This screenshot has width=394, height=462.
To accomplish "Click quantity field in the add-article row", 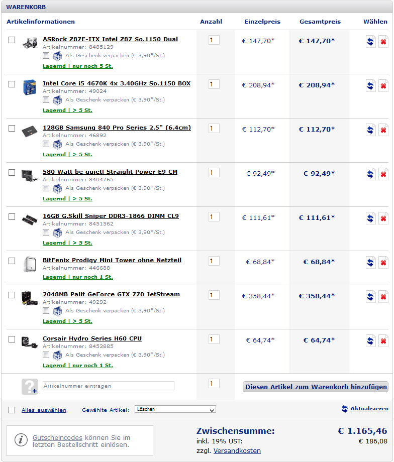I will click(214, 384).
